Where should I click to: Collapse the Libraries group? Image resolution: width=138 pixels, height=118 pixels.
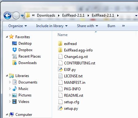click(7, 76)
